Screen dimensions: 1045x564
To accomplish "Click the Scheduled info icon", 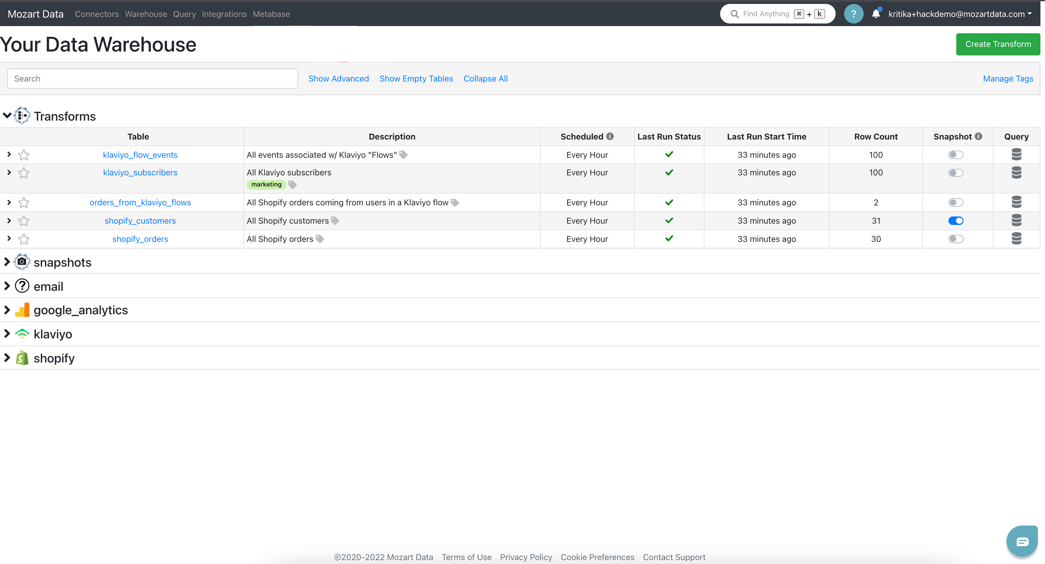I will (610, 136).
